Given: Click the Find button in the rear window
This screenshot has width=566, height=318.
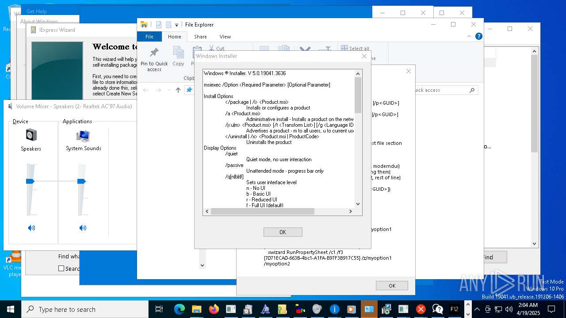Looking at the screenshot, I should [488, 257].
